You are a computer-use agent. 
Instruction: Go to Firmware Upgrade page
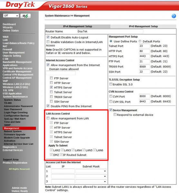point(14,134)
